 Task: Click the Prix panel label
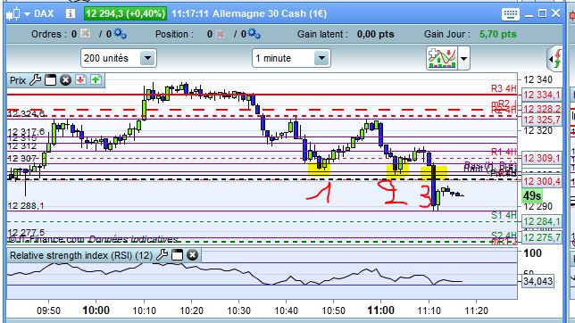click(18, 80)
